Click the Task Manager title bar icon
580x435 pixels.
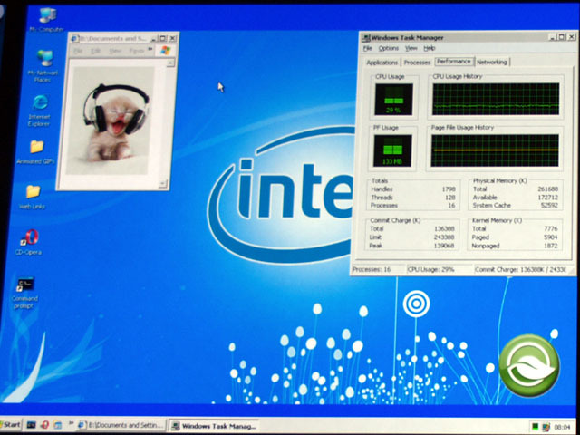click(366, 37)
